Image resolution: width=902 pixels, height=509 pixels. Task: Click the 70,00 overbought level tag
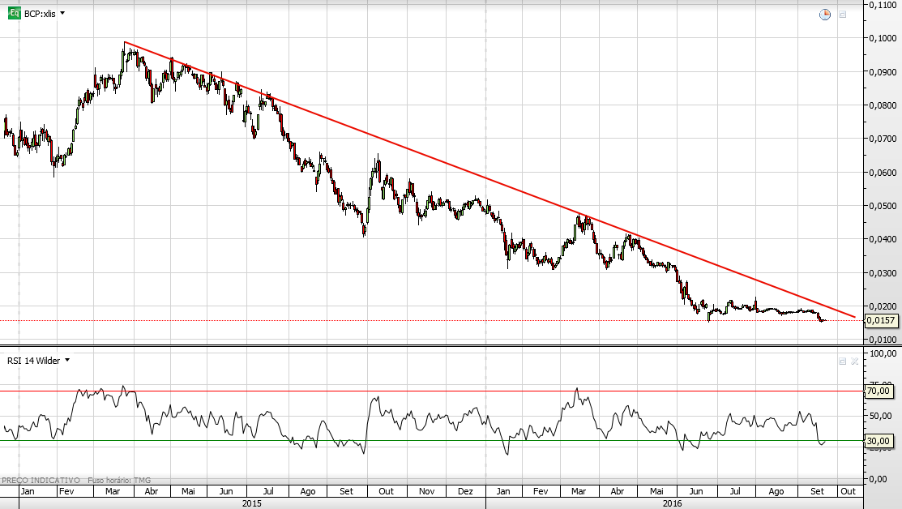click(878, 391)
